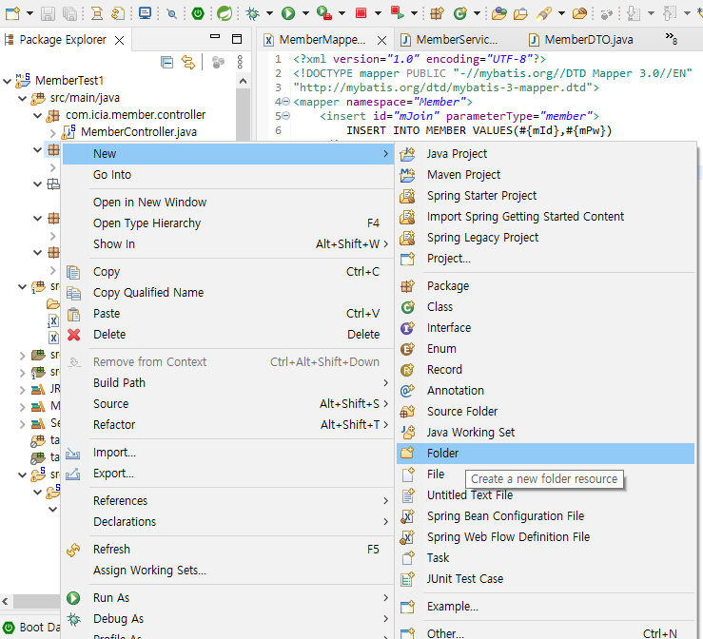Image resolution: width=703 pixels, height=639 pixels.
Task: Click the Search flashlight icon in the toolbar
Action: (x=543, y=13)
